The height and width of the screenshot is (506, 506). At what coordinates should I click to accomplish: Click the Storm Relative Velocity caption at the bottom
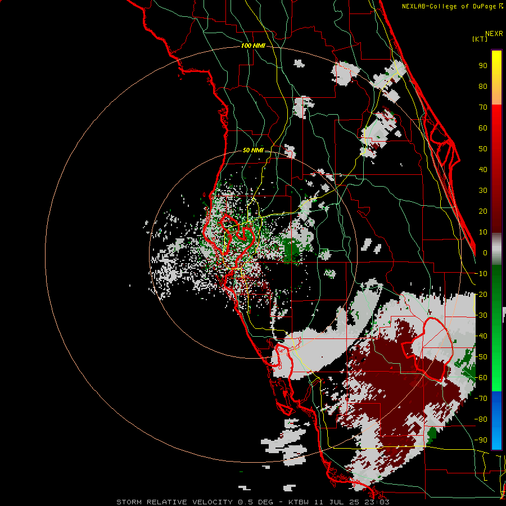pyautogui.click(x=253, y=502)
